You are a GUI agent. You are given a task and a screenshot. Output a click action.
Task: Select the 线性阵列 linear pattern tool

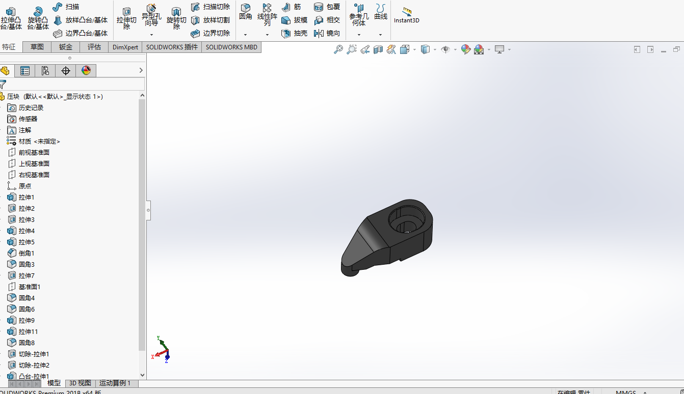tap(267, 15)
